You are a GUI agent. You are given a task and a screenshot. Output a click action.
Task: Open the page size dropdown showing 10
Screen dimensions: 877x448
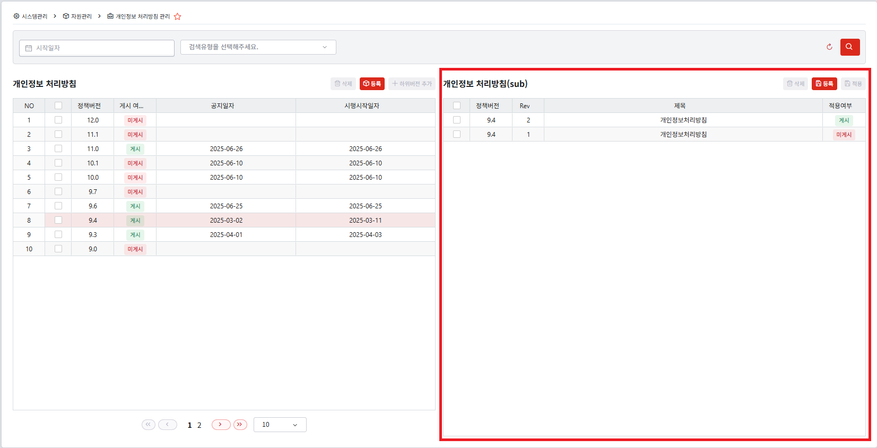click(x=280, y=425)
